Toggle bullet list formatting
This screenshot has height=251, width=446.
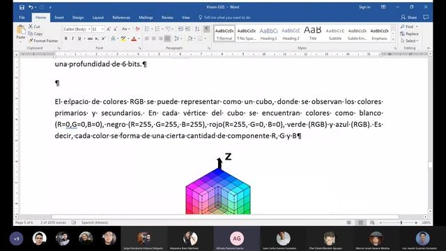click(147, 29)
